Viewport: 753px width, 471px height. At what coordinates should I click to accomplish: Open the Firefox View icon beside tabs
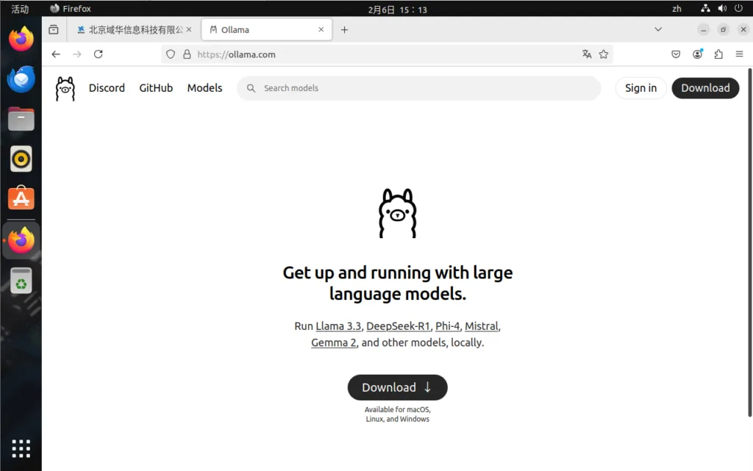pos(54,29)
